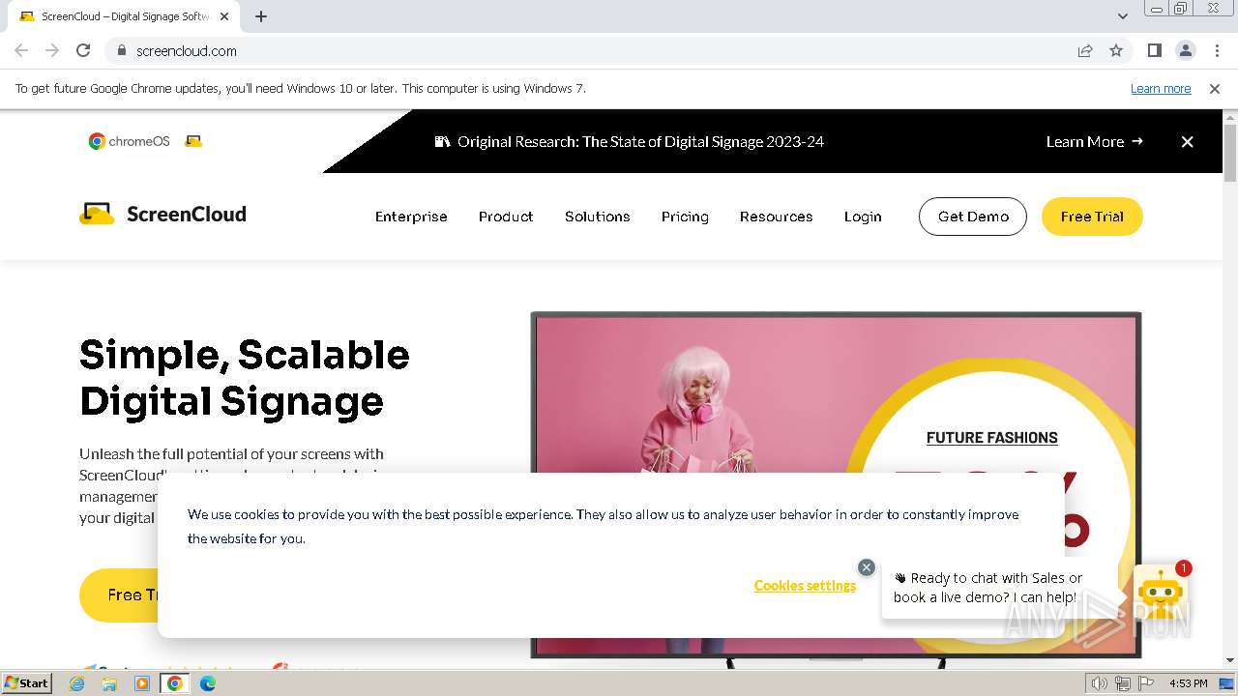The height and width of the screenshot is (696, 1238).
Task: Open the tab search dropdown
Action: [1122, 16]
